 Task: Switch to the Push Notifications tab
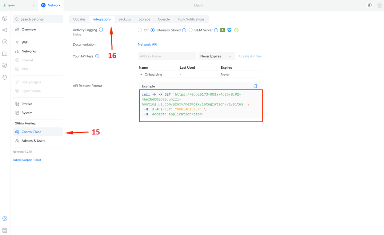tap(191, 19)
